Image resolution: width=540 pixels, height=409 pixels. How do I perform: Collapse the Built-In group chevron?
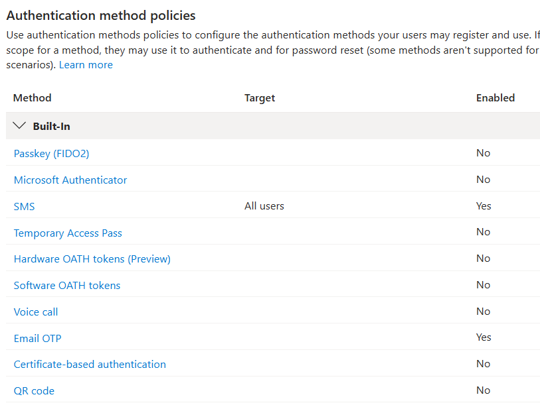tap(19, 125)
